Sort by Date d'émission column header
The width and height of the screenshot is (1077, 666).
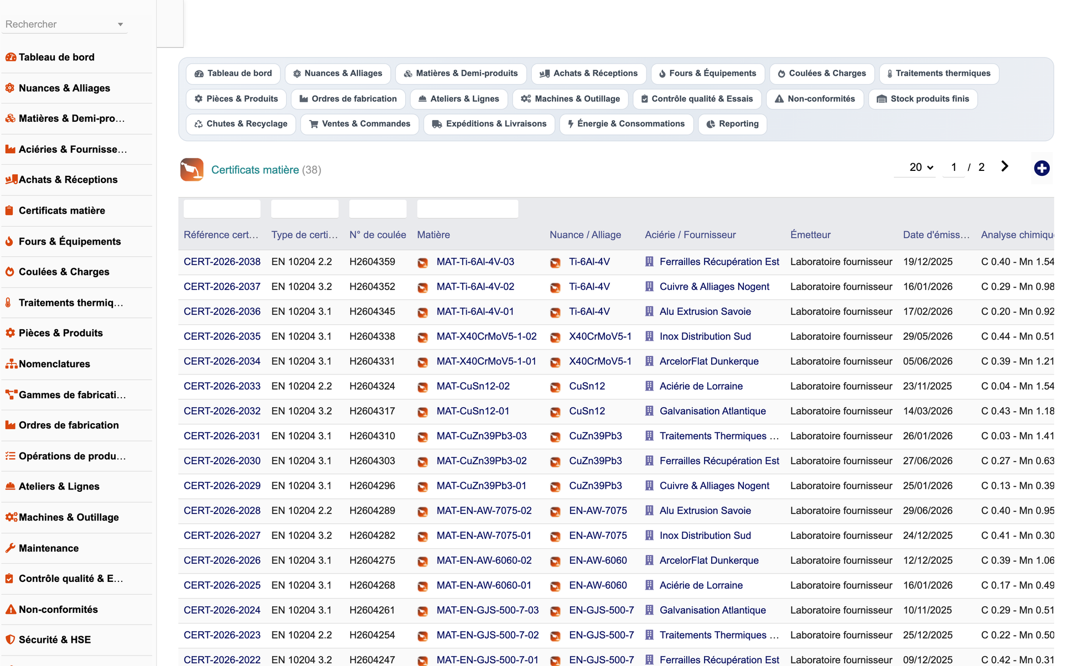tap(936, 235)
